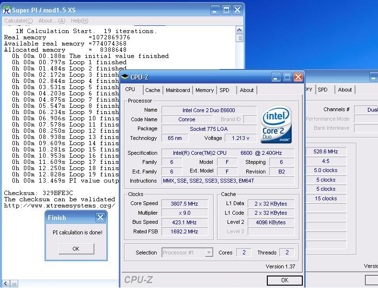Select the About tab in the background CPU-Z window
The height and width of the screenshot is (288, 378).
(x=345, y=90)
